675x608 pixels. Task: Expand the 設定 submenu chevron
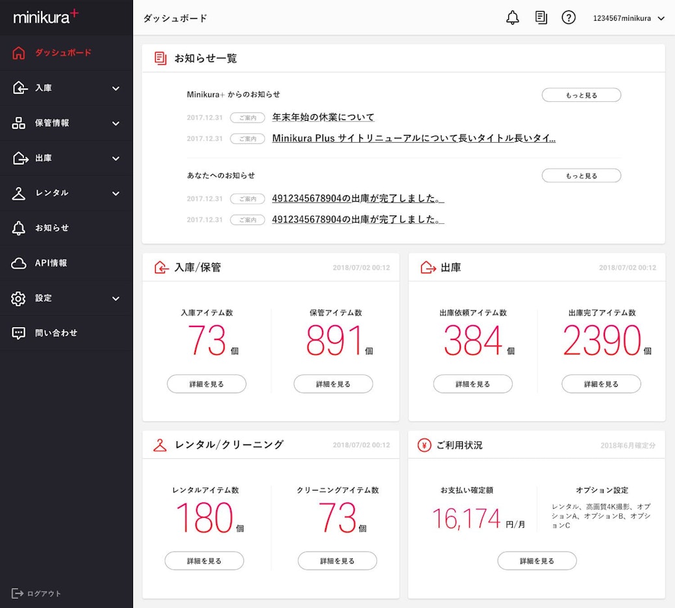tap(116, 298)
